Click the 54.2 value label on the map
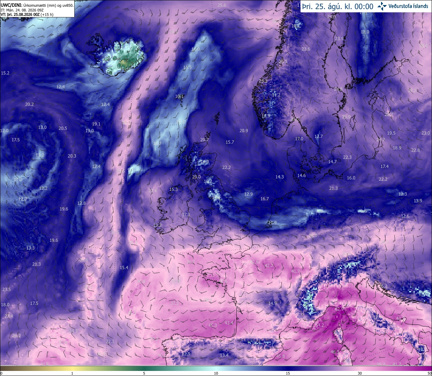Image resolution: width=432 pixels, height=376 pixels. pyautogui.click(x=319, y=325)
